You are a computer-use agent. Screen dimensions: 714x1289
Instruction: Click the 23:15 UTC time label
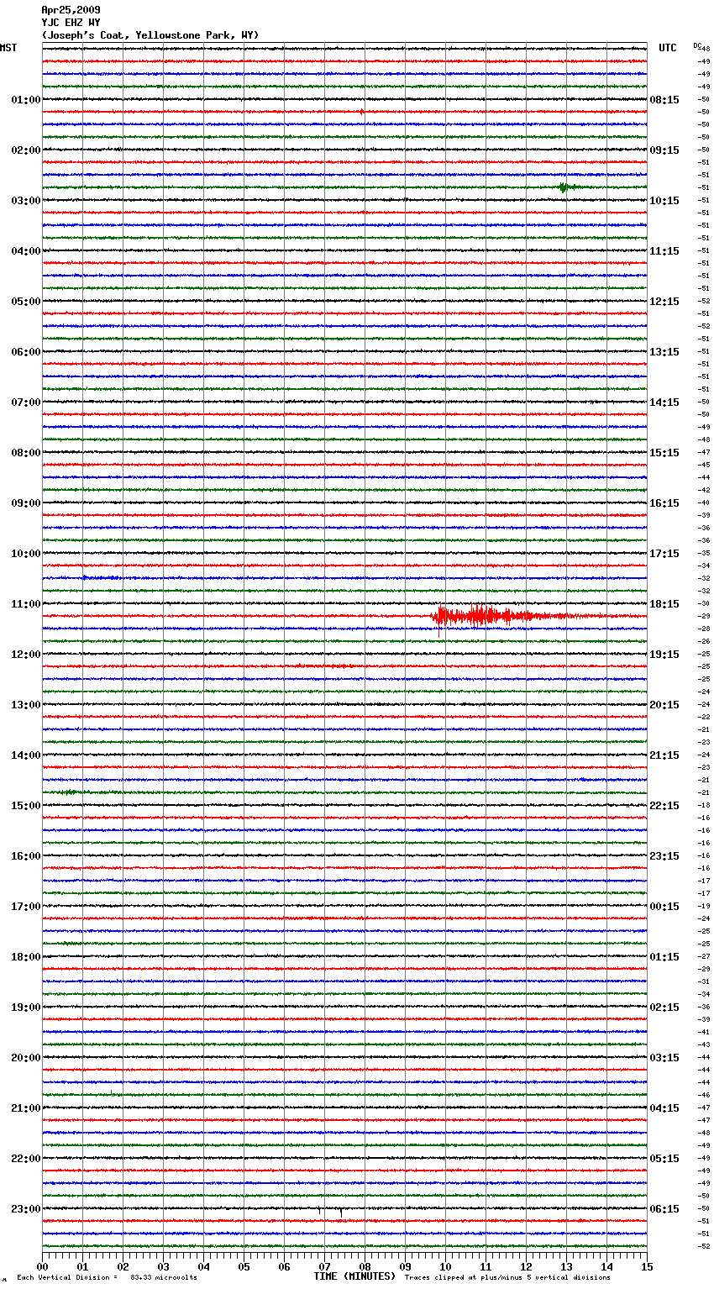pyautogui.click(x=664, y=856)
